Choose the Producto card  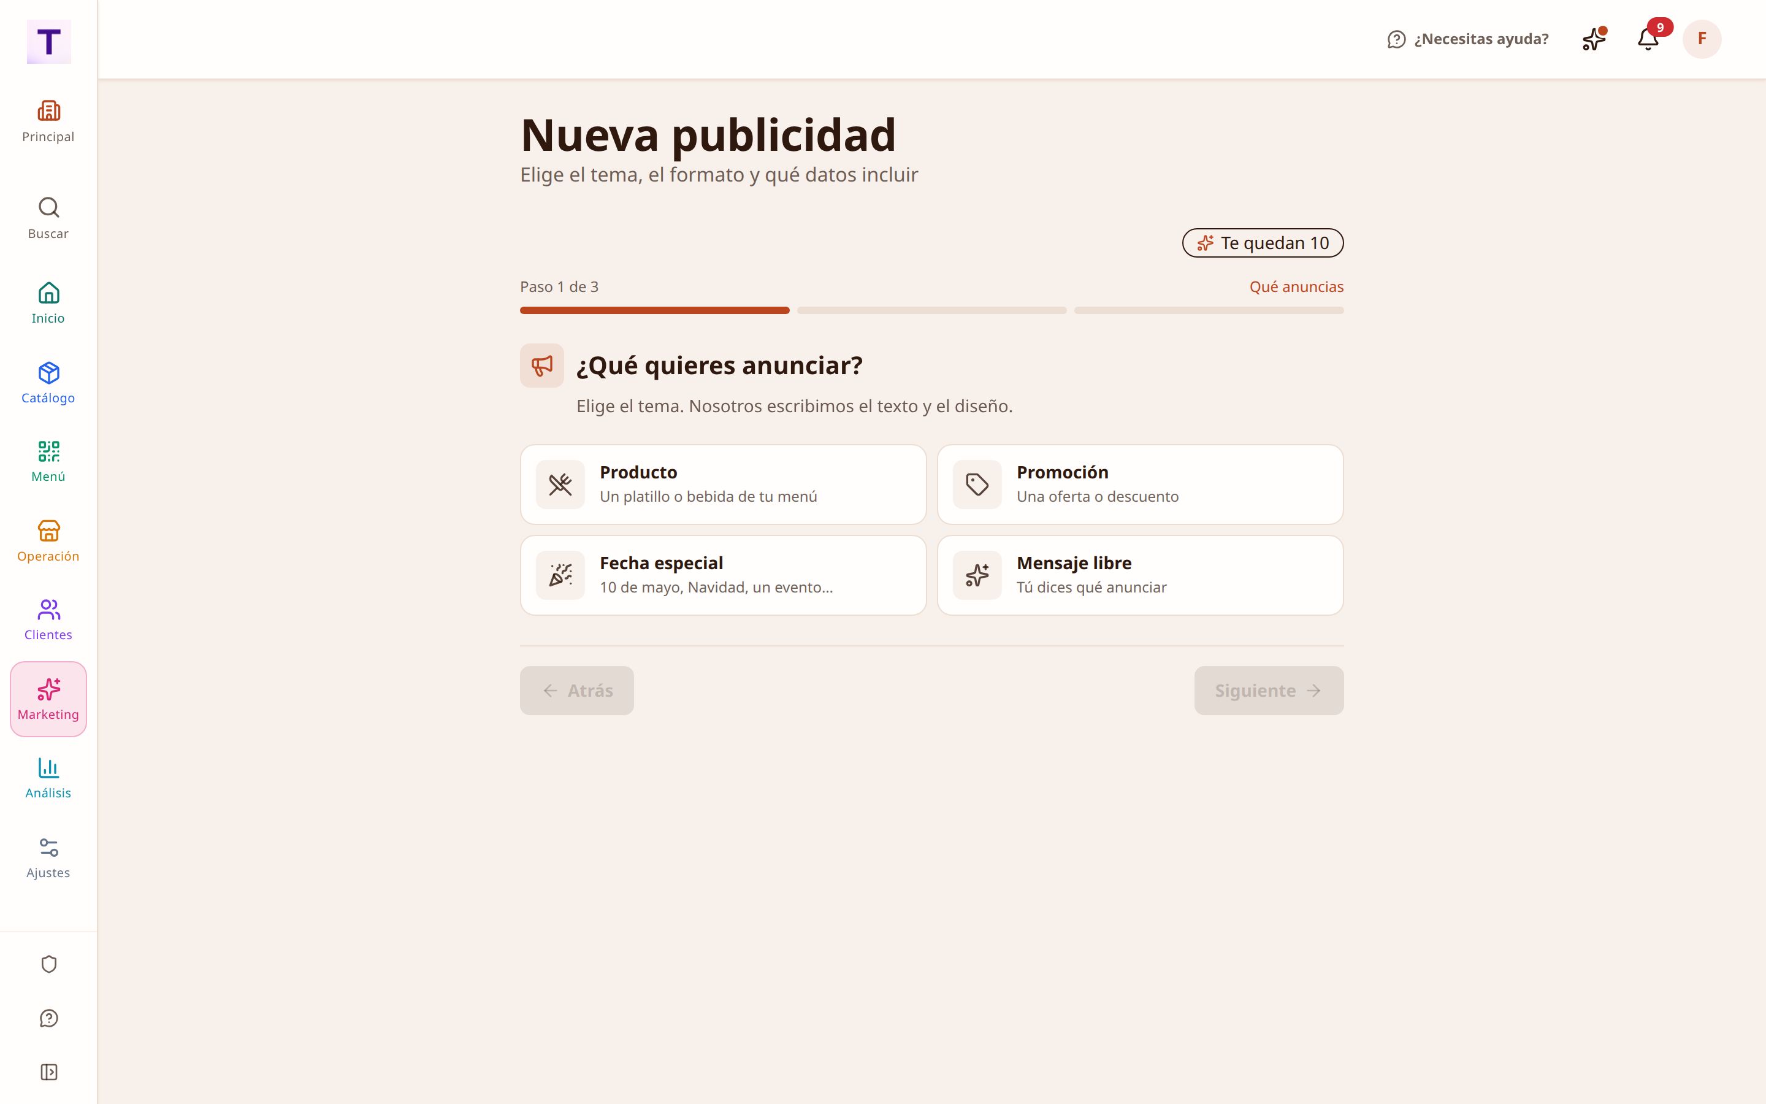click(723, 484)
